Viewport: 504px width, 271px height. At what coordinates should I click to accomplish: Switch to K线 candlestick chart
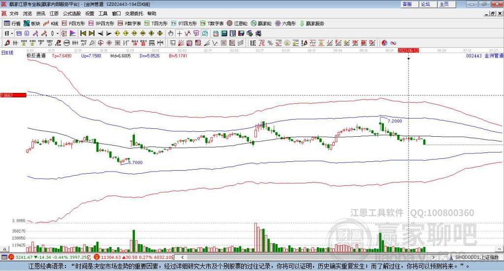(x=51, y=24)
